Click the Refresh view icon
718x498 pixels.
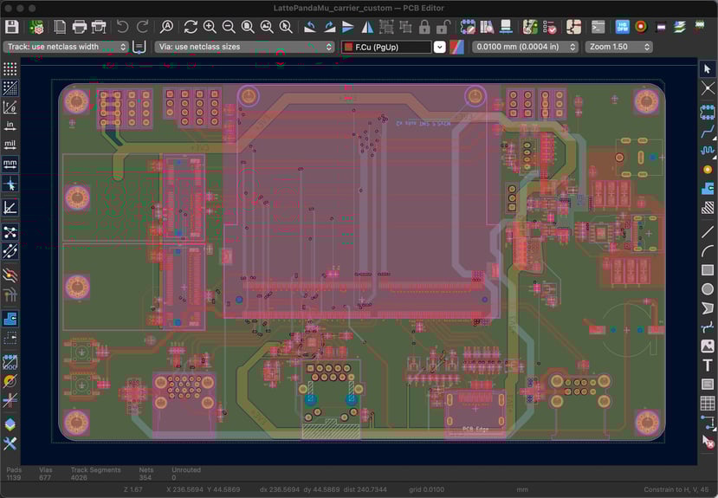click(x=191, y=27)
